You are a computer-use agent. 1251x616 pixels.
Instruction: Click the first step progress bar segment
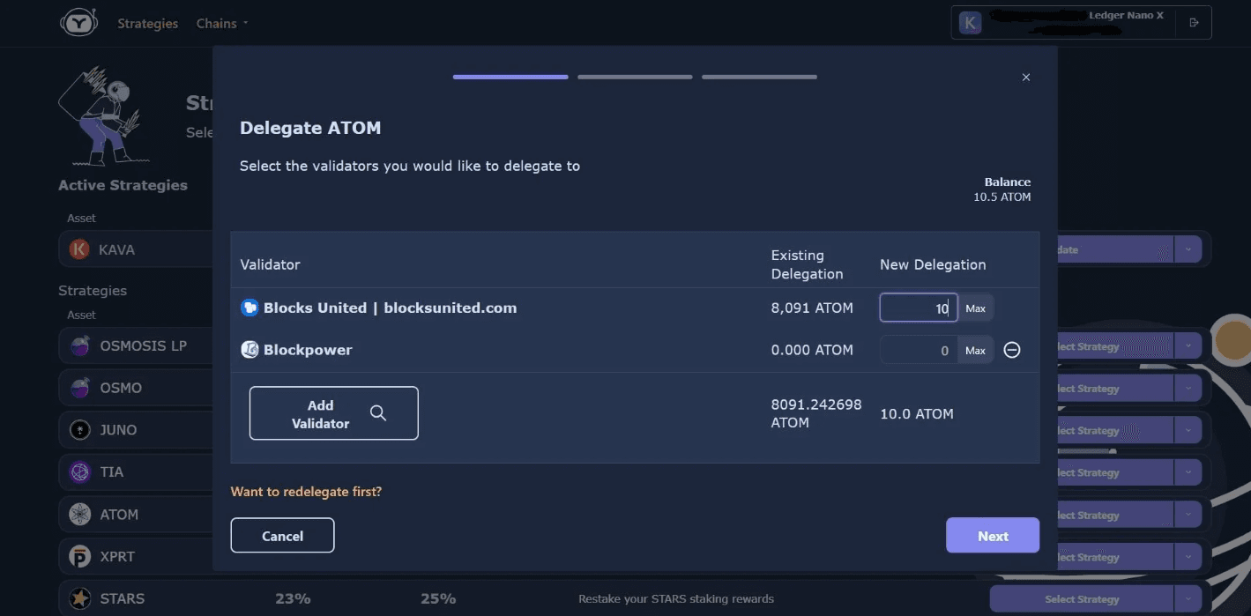pos(510,78)
